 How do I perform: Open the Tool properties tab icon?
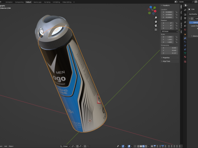click(x=185, y=10)
